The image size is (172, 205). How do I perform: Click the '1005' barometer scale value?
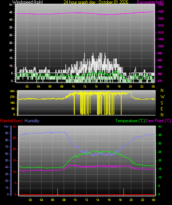161,39
